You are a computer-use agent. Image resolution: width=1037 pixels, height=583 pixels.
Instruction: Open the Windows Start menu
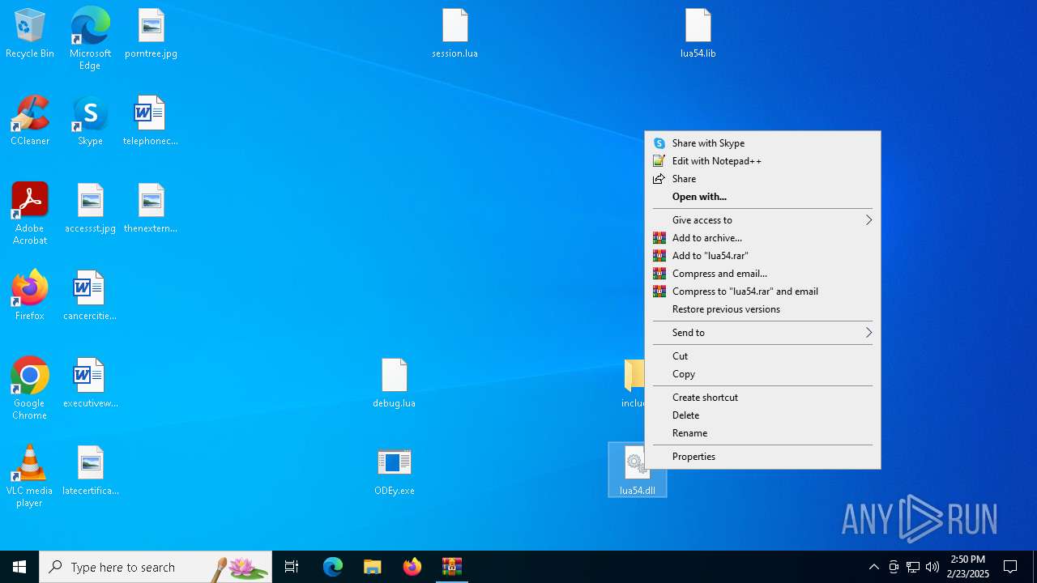(19, 567)
